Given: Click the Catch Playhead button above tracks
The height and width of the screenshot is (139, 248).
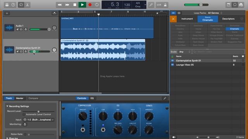Looking at the screenshot, I should (54, 14).
